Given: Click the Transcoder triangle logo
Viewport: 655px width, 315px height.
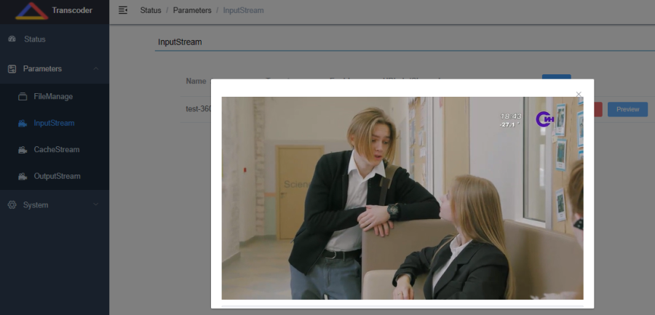Looking at the screenshot, I should [x=31, y=11].
